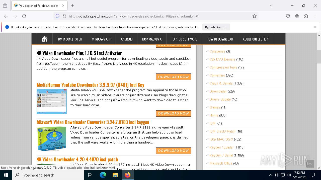
Task: Go back with the browser back arrow
Action: pyautogui.click(x=6, y=16)
